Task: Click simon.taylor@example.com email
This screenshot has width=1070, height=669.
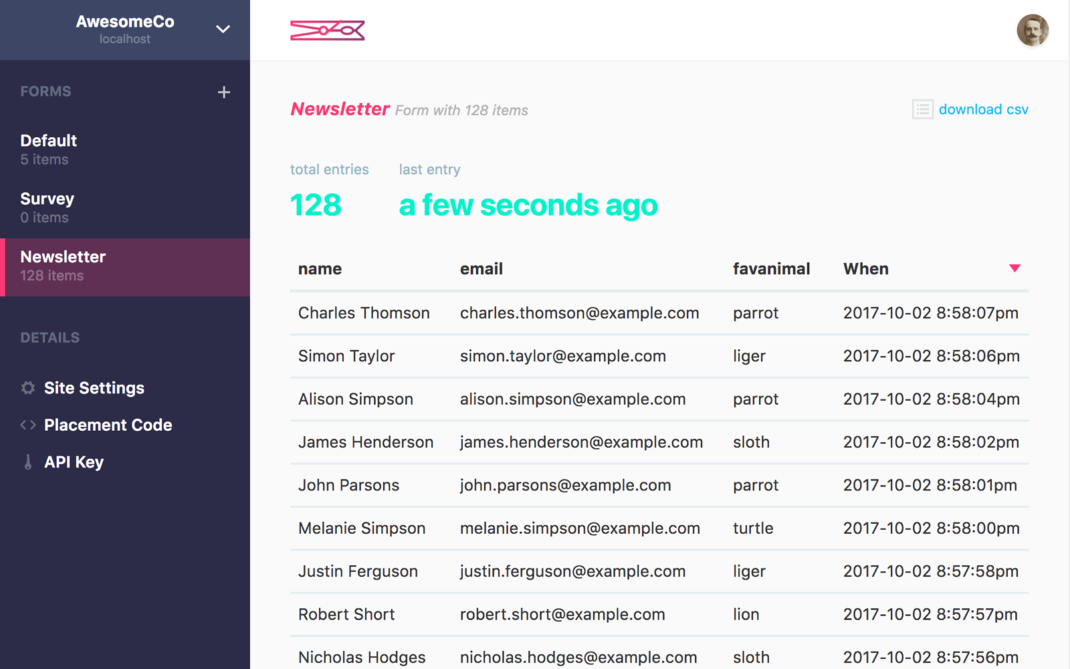Action: (x=563, y=356)
